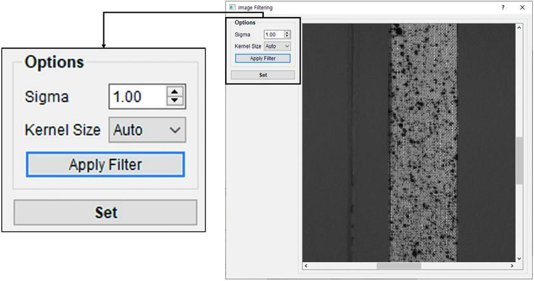Decrease Sigma with the down arrow in the dialog
534x281 pixels.
pos(287,37)
